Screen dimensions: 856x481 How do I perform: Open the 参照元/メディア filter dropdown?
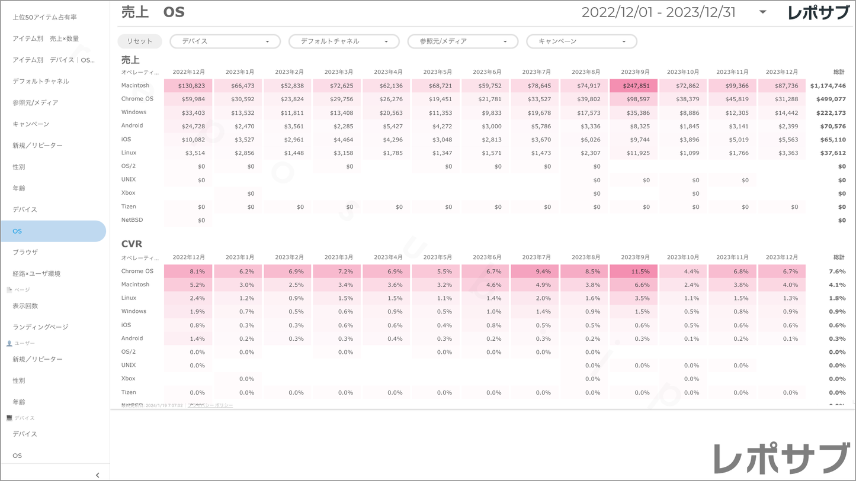pos(463,41)
